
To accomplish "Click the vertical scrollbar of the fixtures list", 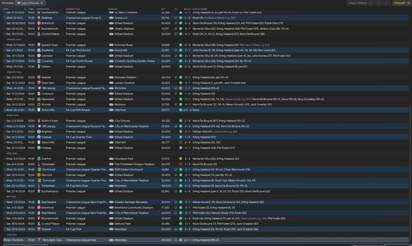I will tap(410, 173).
